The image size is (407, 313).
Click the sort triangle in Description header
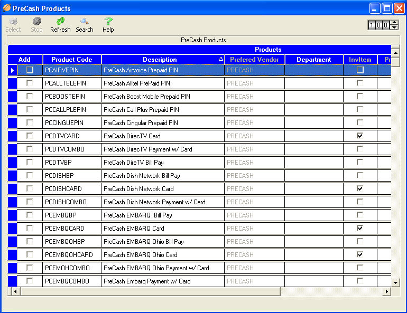click(x=220, y=59)
